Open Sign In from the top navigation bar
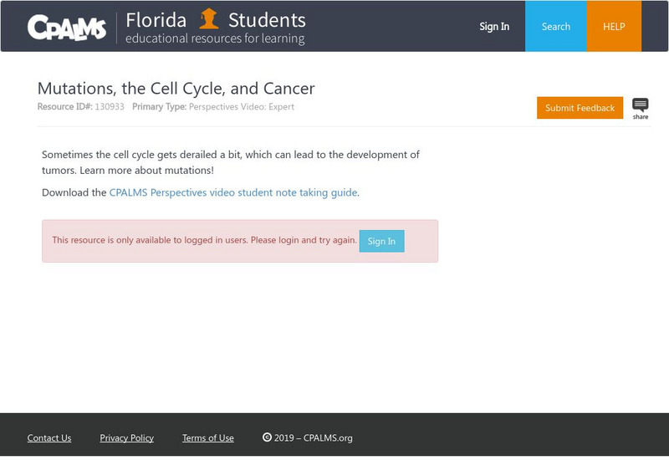This screenshot has height=460, width=669. tap(494, 27)
